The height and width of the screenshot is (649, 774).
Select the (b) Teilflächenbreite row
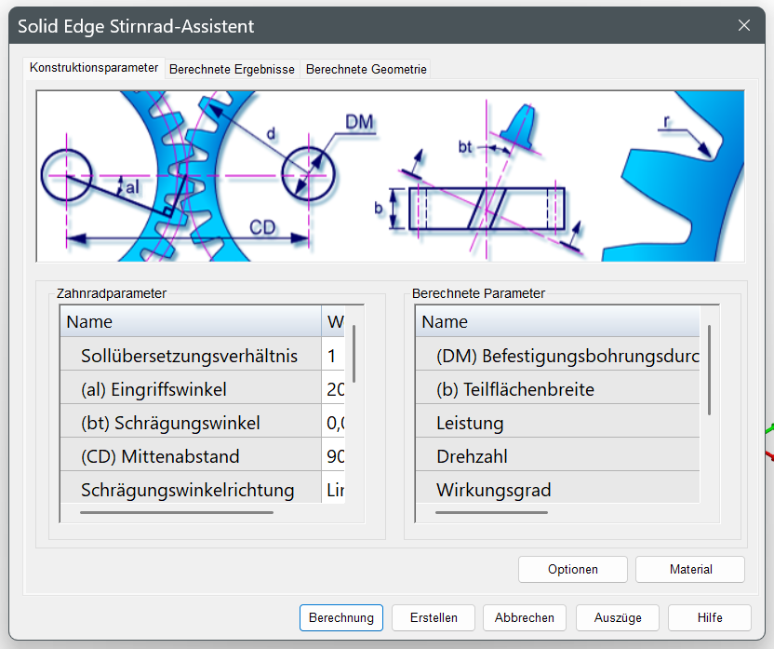click(558, 389)
